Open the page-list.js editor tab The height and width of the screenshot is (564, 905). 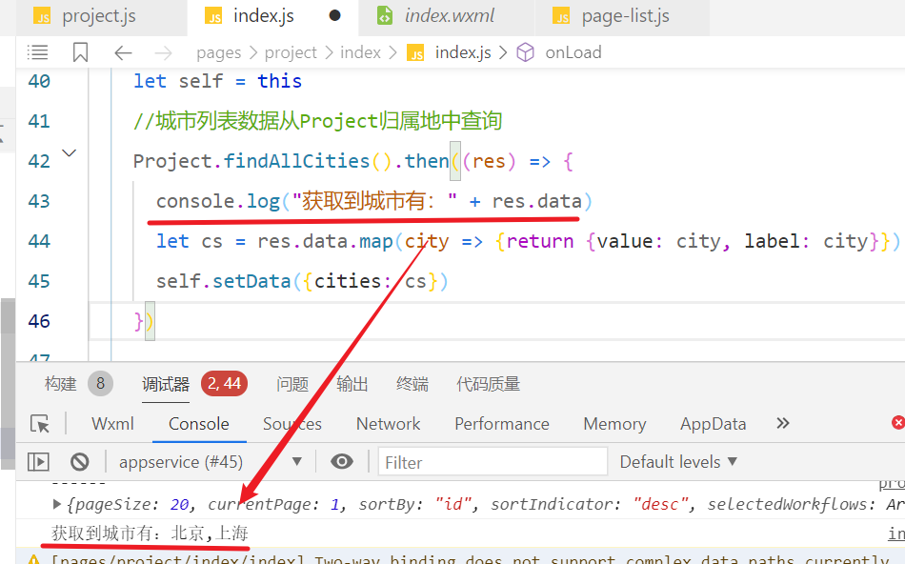click(622, 16)
